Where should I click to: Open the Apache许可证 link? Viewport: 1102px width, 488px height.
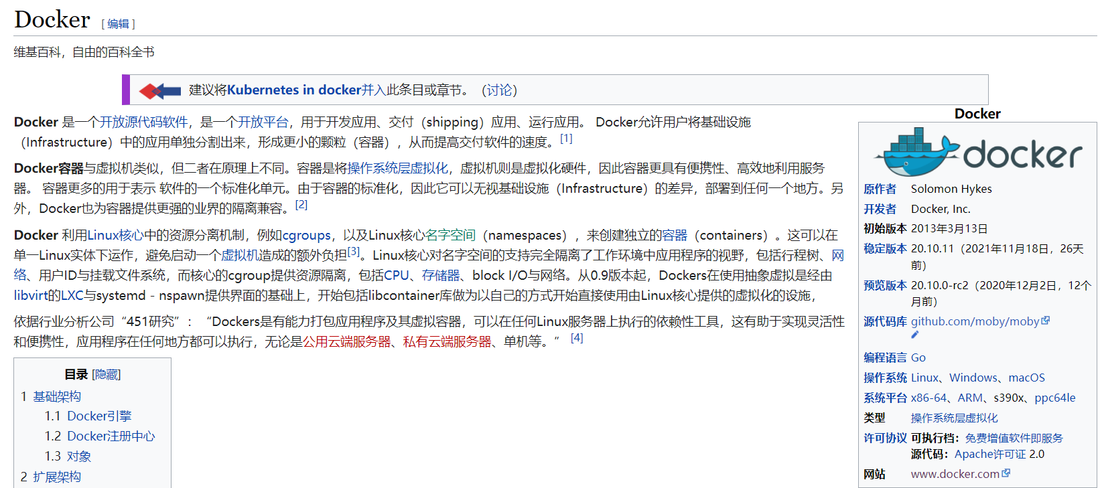[x=990, y=455]
